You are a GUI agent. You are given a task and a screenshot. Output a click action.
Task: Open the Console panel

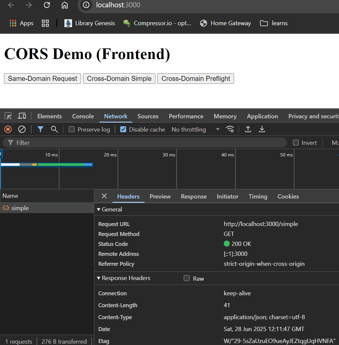pos(83,116)
